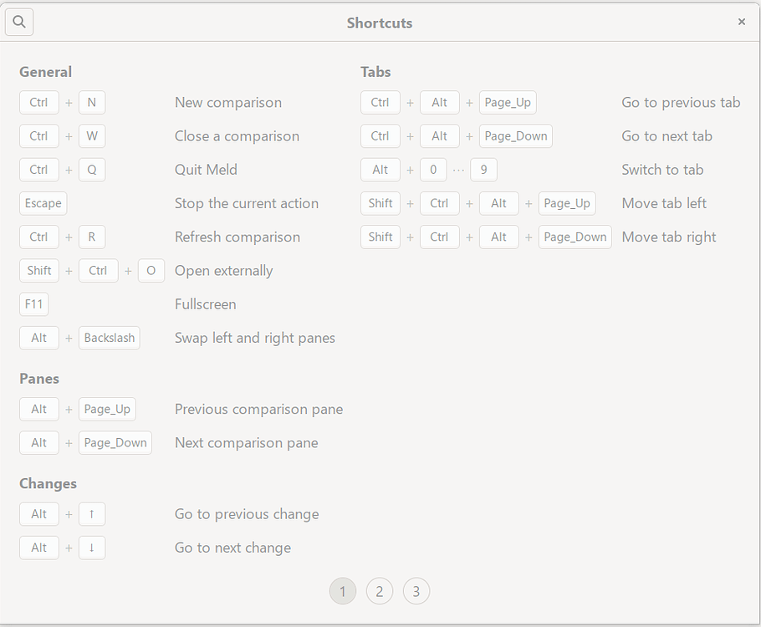Switch to shortcuts page 2

click(x=379, y=592)
